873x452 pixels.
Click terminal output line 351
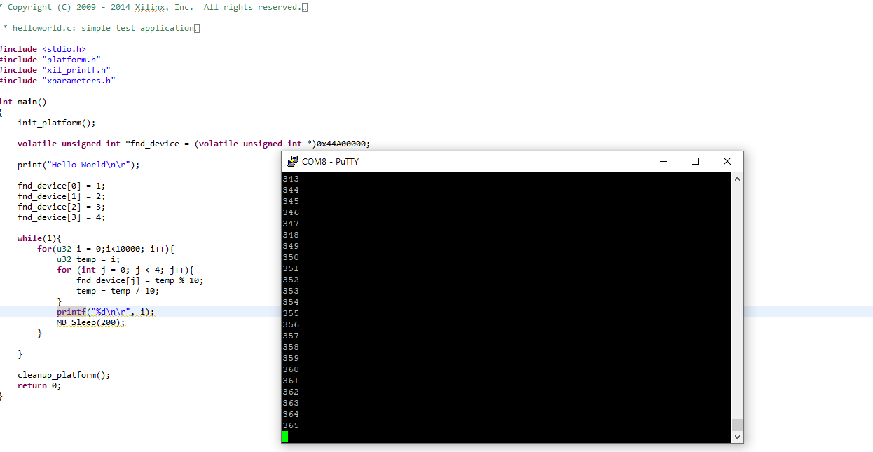(291, 268)
